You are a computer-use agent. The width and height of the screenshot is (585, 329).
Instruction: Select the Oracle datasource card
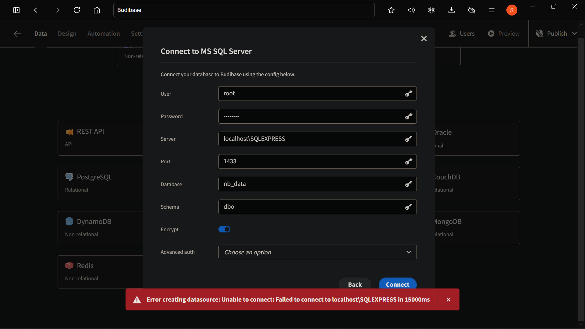click(x=477, y=138)
